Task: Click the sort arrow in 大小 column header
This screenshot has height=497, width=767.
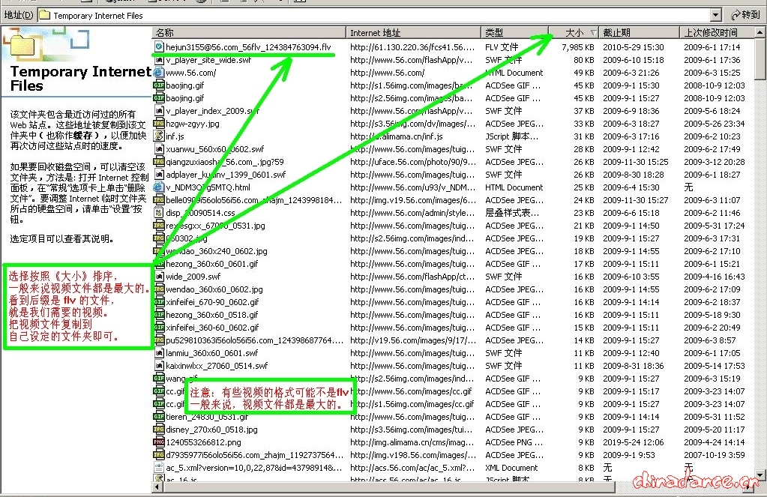Action: [x=594, y=33]
